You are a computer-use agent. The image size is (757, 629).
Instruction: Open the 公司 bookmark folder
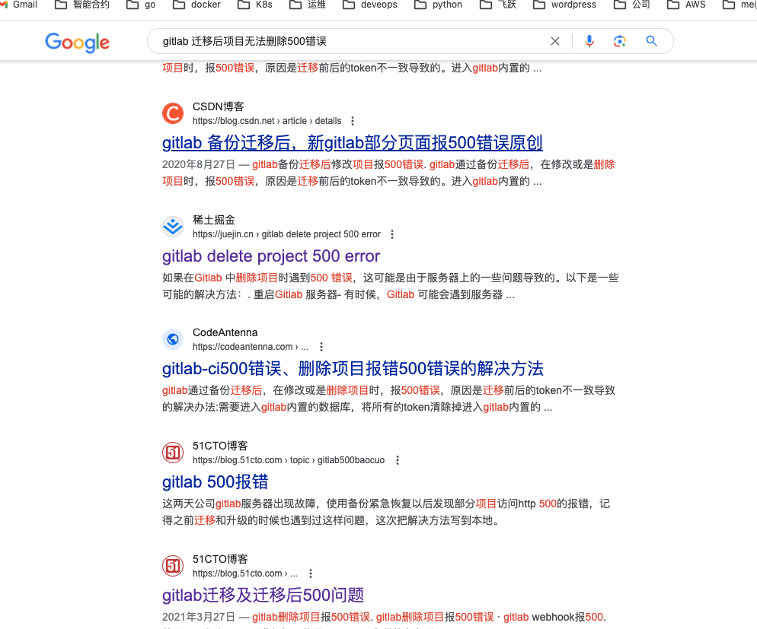[x=632, y=5]
